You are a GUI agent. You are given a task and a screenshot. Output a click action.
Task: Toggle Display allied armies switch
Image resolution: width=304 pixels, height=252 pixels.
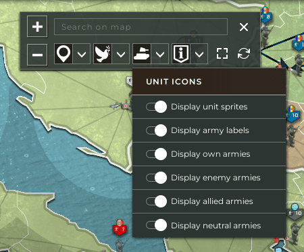157,201
